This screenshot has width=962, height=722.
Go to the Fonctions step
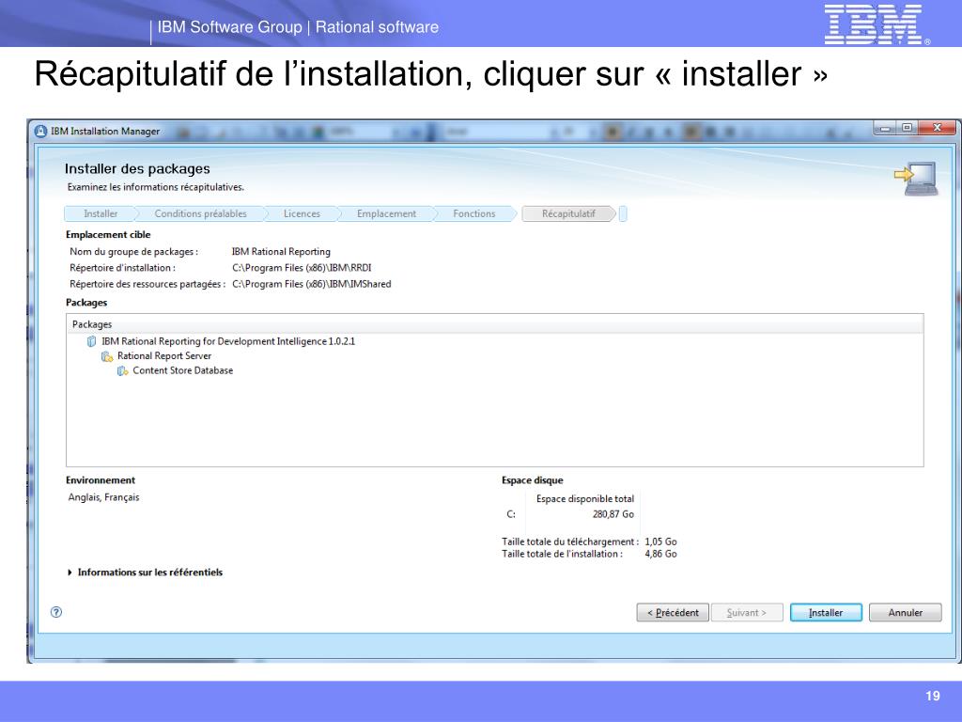click(x=473, y=213)
